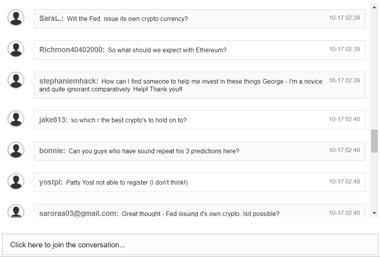The width and height of the screenshot is (380, 257).
Task: Click the chat scrollbar thumb
Action: click(x=374, y=141)
